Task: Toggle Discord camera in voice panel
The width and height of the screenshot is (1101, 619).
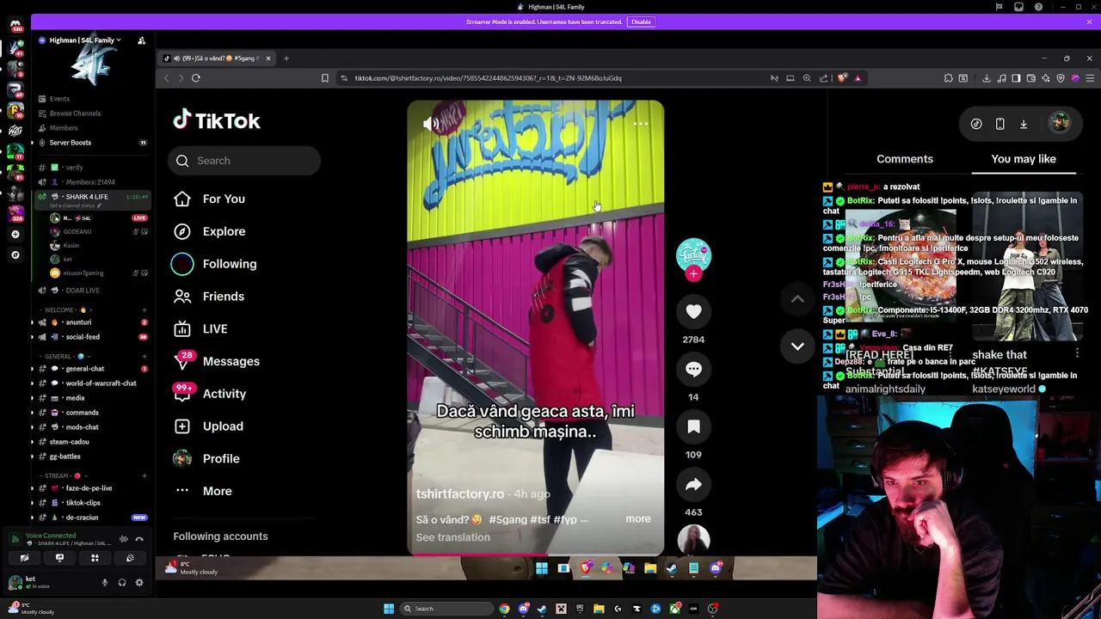Action: click(24, 558)
